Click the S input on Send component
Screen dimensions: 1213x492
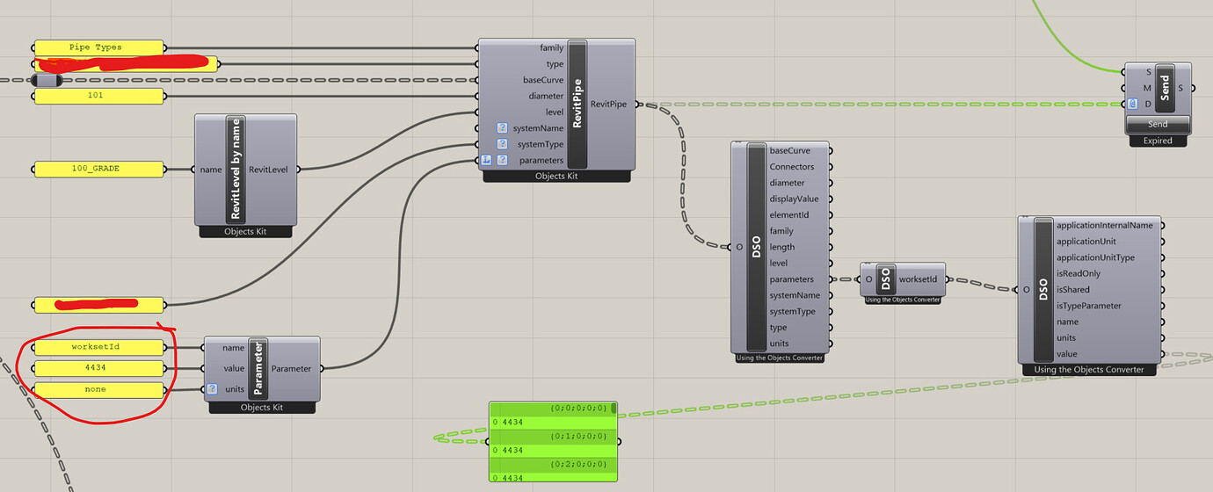[1149, 72]
